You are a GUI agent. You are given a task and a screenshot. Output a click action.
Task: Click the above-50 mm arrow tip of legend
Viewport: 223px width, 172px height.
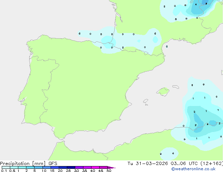click(111, 167)
